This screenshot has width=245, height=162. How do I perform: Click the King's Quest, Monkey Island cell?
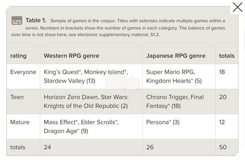[86, 76]
